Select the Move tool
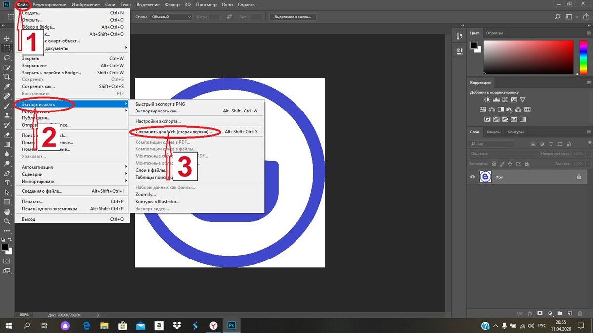Image resolution: width=593 pixels, height=333 pixels. tap(7, 38)
